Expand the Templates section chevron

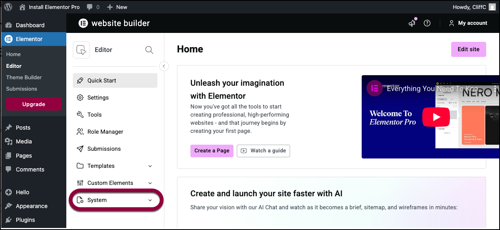click(150, 166)
